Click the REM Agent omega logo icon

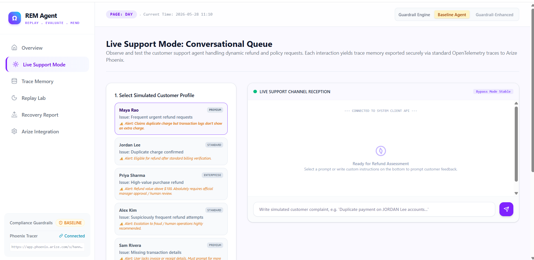click(x=15, y=18)
